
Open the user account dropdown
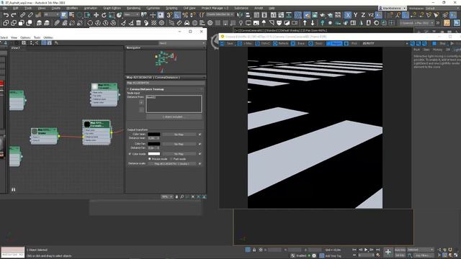393,8
